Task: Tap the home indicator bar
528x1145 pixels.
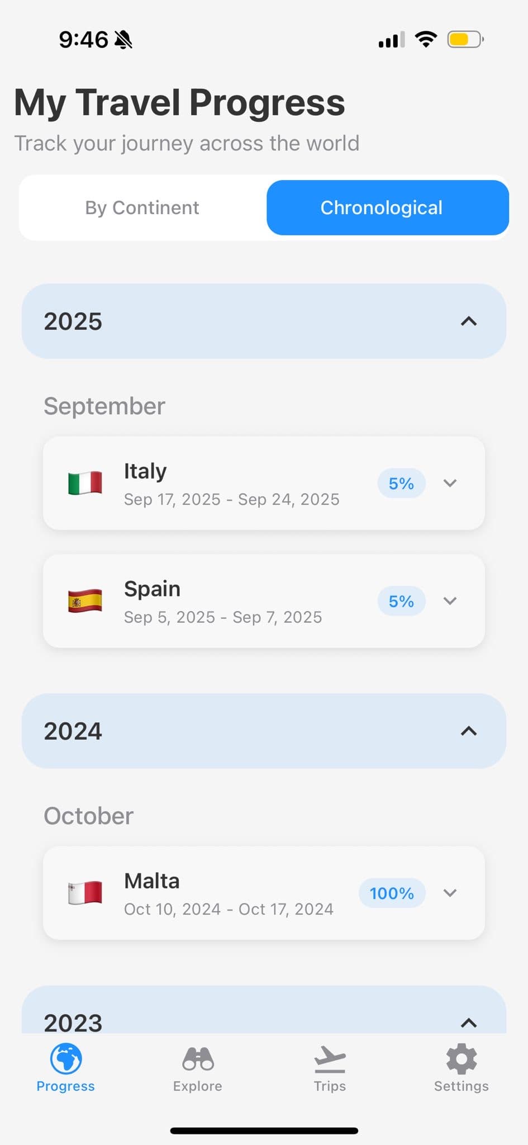Action: pyautogui.click(x=264, y=1130)
